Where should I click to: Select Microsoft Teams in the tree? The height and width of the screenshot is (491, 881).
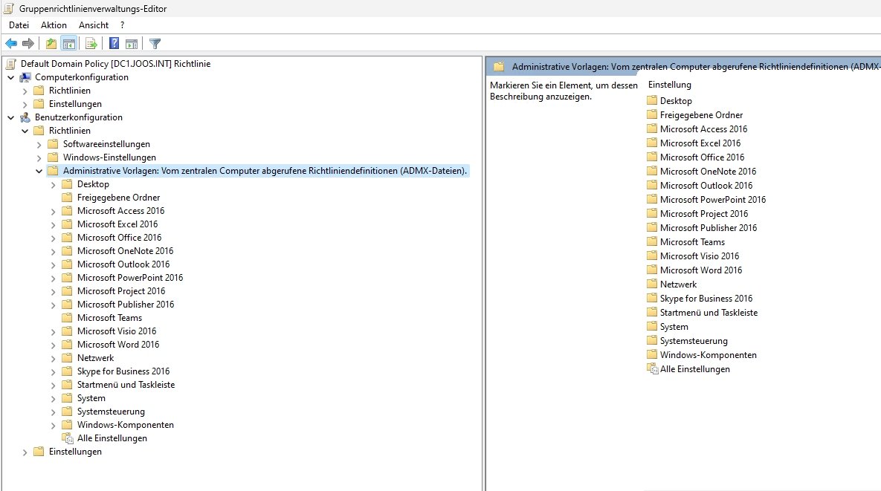[x=109, y=318]
